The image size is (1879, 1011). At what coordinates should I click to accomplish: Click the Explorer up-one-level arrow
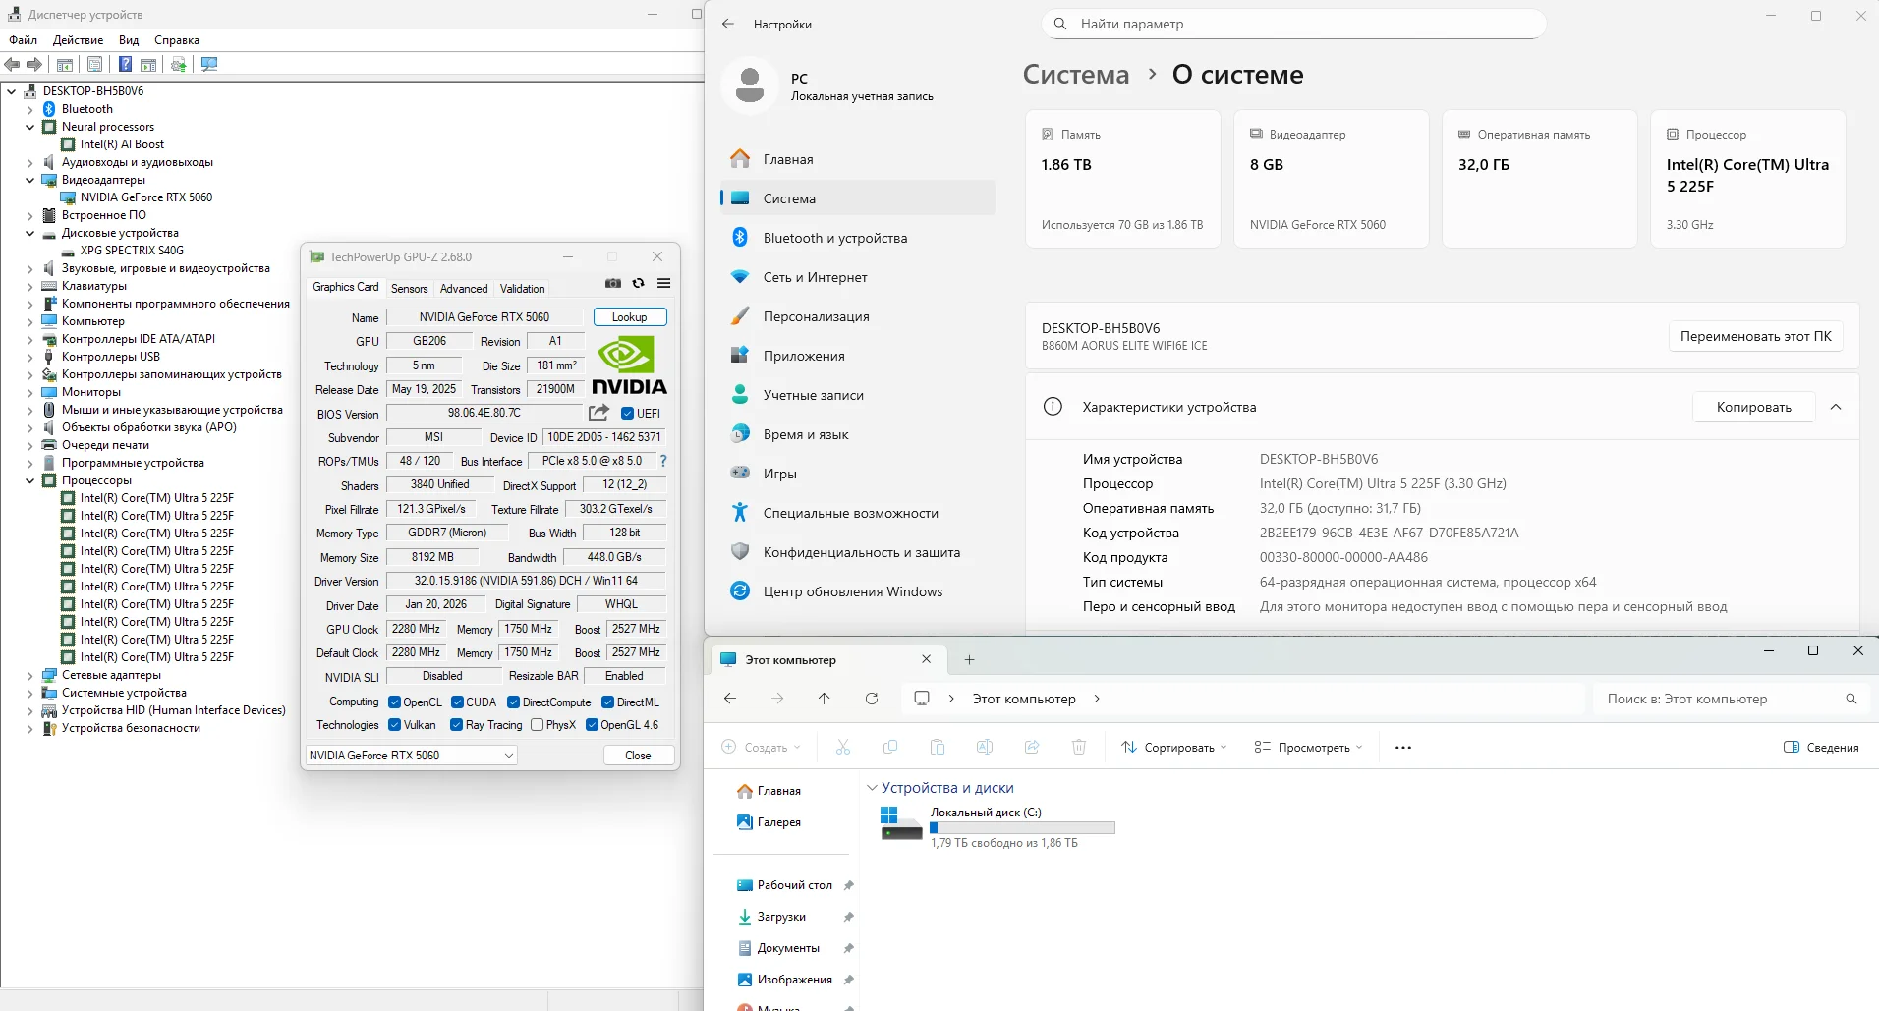click(x=825, y=699)
